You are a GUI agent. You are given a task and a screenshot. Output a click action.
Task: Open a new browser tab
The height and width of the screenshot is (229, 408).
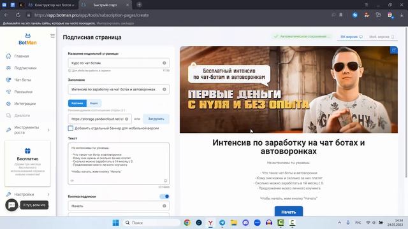click(139, 4)
